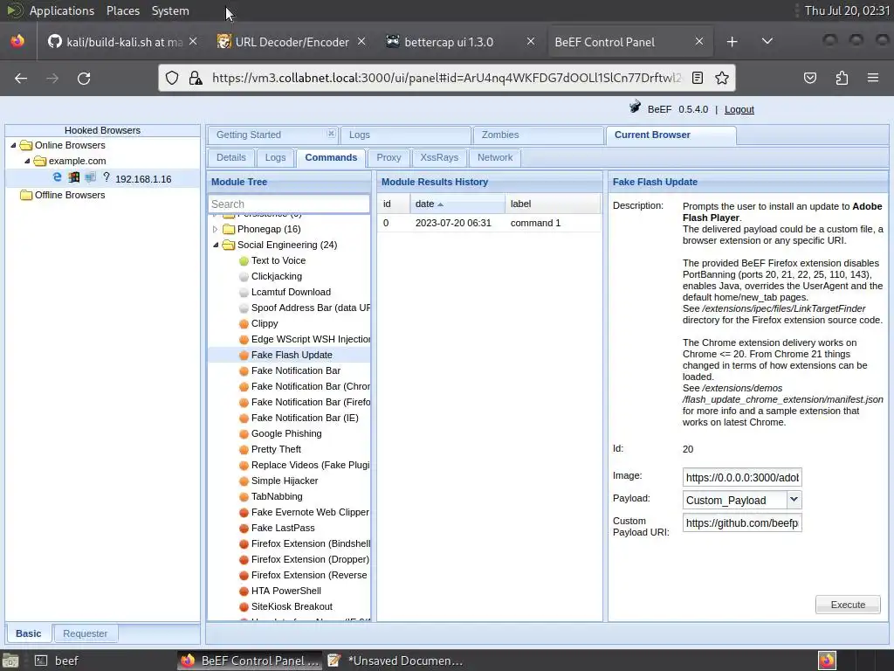Image resolution: width=894 pixels, height=671 pixels.
Task: Reload the current page
Action: pyautogui.click(x=84, y=78)
